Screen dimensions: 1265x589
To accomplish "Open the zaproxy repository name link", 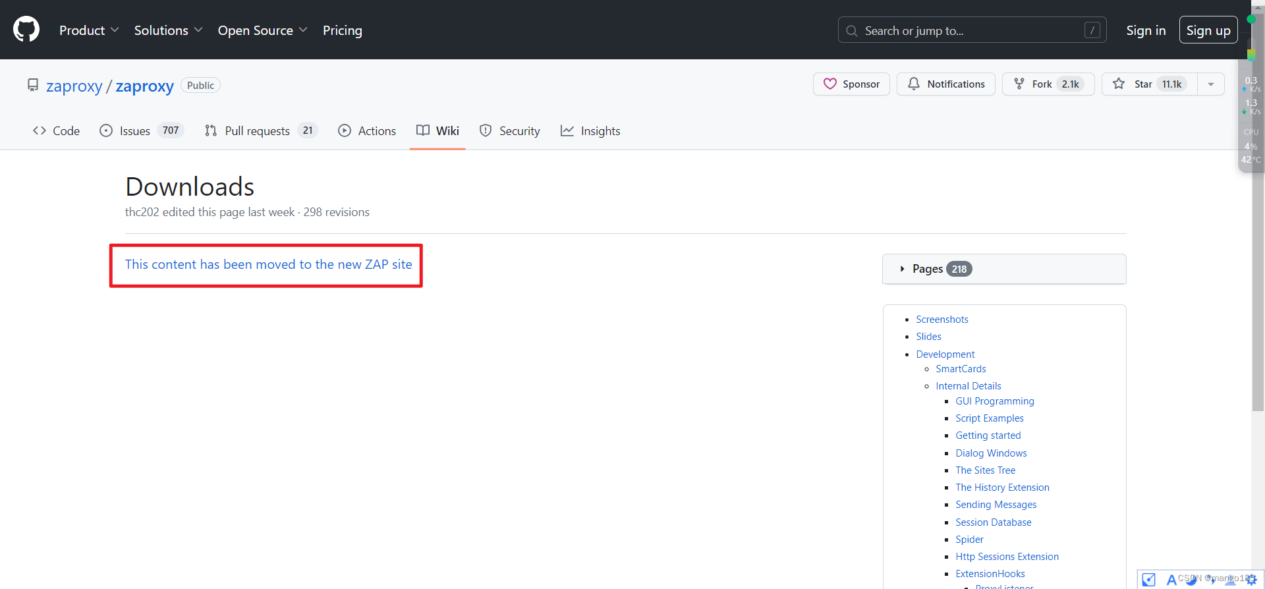I will pyautogui.click(x=145, y=86).
